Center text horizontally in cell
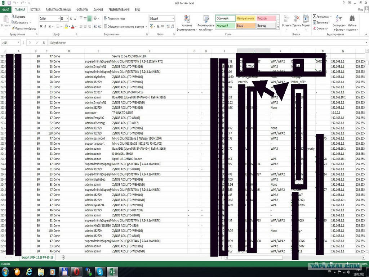Screen dimensions: 369x277 (x=85, y=26)
